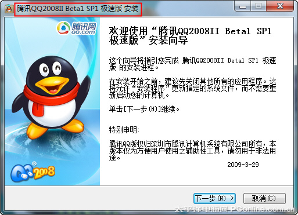Click the 下一步(N) button to continue
This screenshot has width=298, height=215.
point(214,198)
